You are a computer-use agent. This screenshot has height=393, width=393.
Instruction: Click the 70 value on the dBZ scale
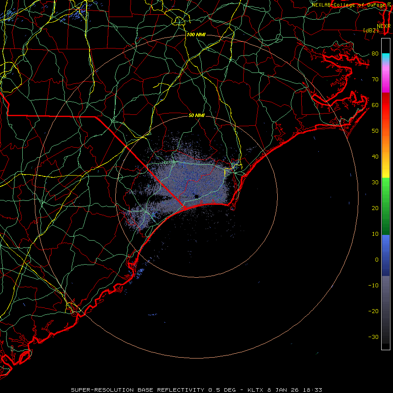click(375, 79)
